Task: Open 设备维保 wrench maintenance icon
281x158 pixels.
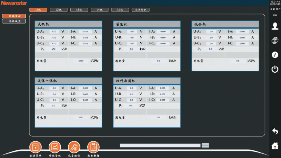Action: [x=74, y=147]
